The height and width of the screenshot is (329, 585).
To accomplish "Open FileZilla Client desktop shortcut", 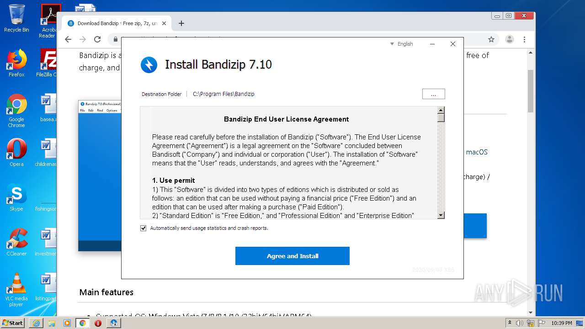I will tap(47, 63).
